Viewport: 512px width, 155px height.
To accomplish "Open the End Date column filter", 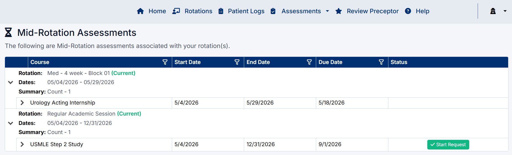I will (x=309, y=62).
